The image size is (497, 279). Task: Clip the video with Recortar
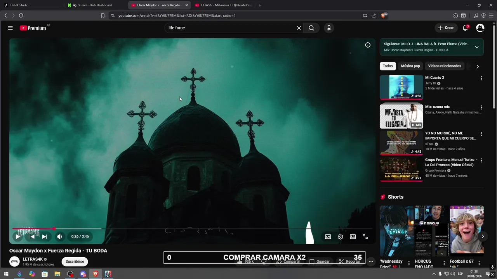point(349,262)
